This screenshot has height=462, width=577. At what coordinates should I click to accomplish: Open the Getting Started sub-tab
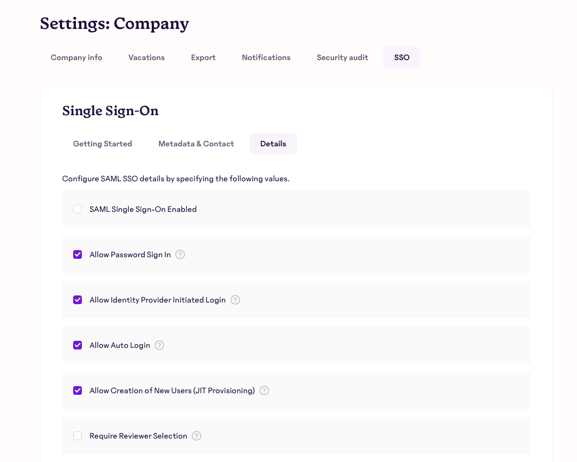pos(103,144)
